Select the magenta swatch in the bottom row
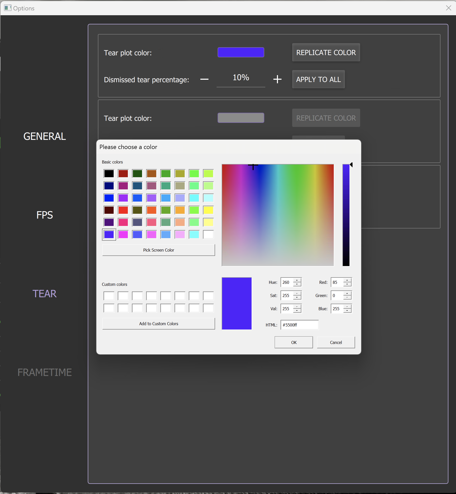This screenshot has height=494, width=456. tap(123, 234)
